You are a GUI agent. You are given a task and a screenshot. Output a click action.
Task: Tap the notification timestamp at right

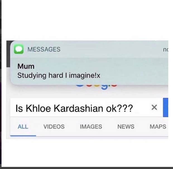tap(166, 50)
